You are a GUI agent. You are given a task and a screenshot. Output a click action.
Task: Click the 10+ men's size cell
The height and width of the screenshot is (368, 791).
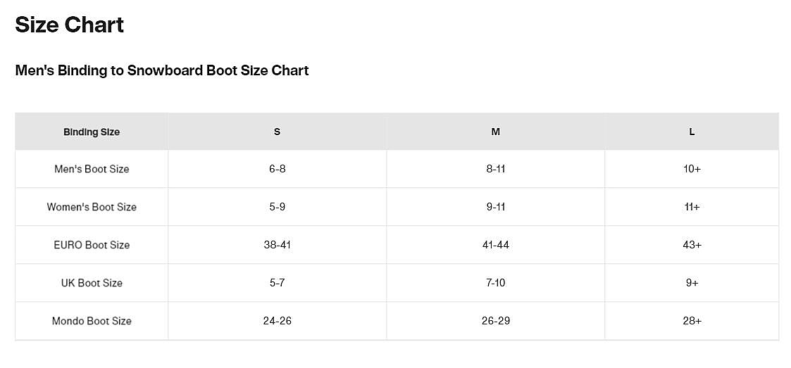(692, 169)
